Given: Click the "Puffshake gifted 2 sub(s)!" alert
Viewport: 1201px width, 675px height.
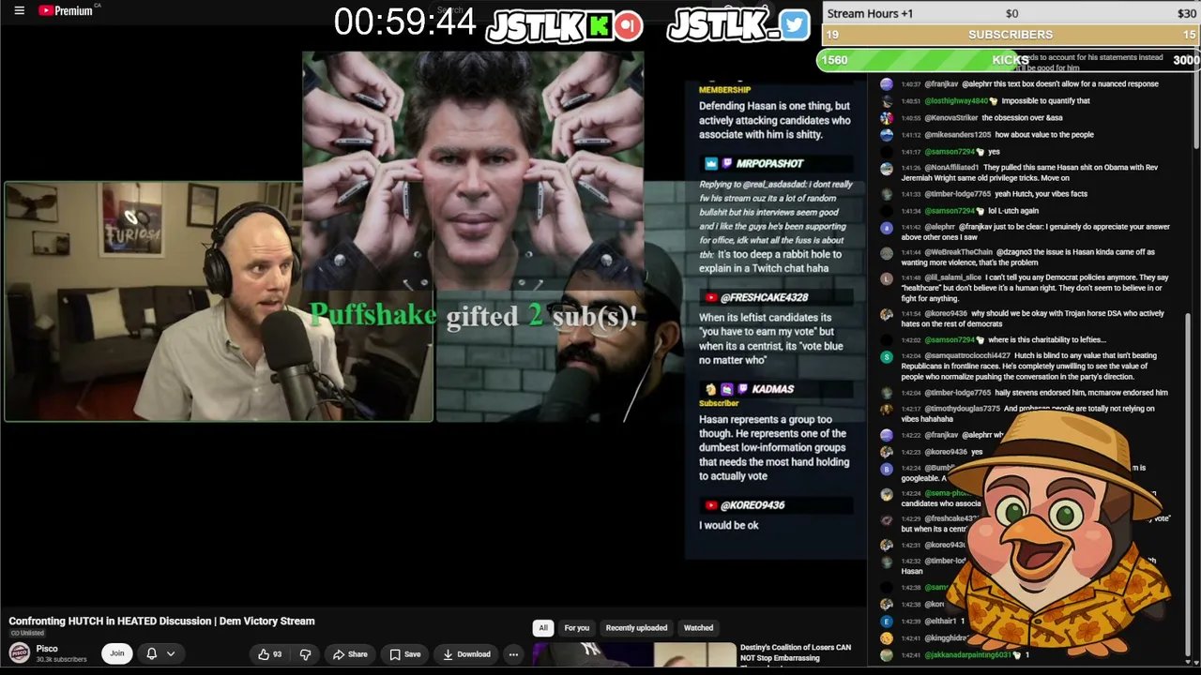Looking at the screenshot, I should point(474,315).
